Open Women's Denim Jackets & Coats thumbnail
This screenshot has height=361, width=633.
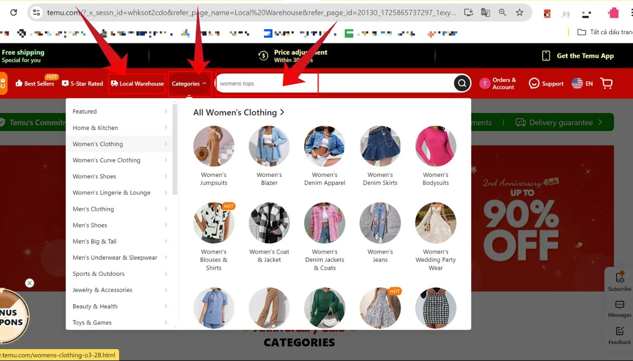[325, 223]
